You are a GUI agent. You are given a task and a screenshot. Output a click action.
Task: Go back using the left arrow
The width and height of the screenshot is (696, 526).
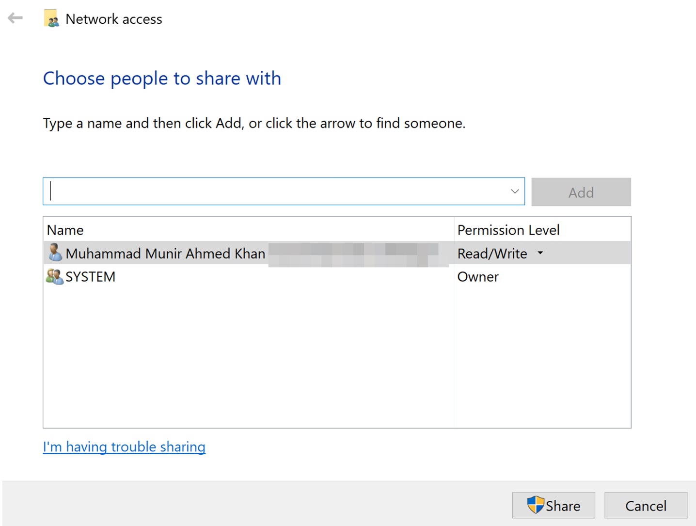(15, 18)
